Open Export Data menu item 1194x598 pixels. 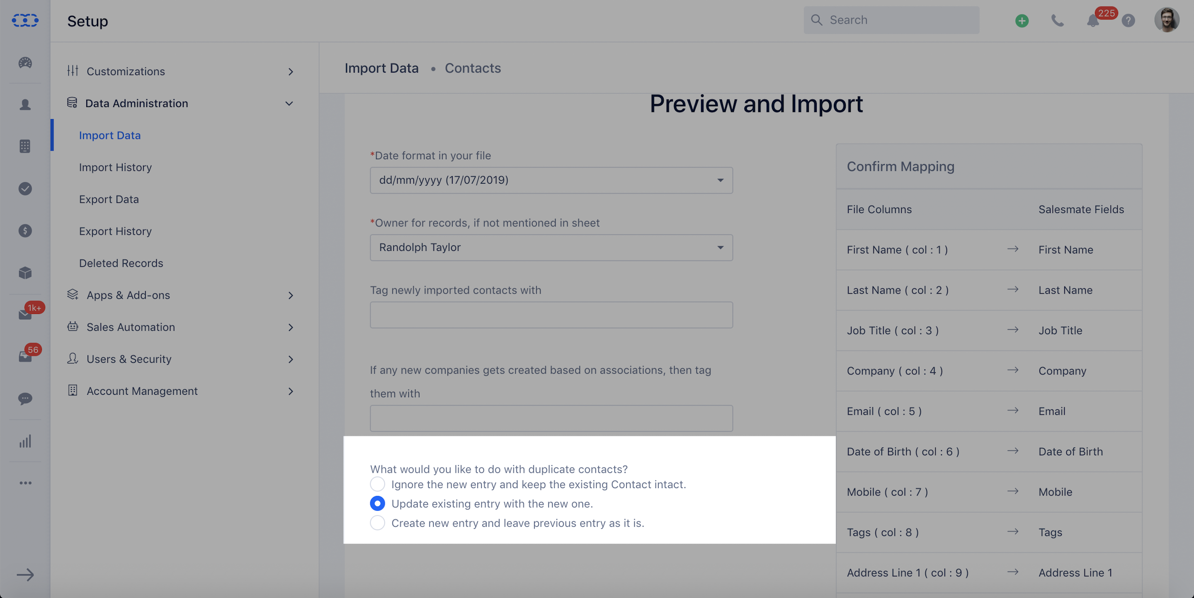click(x=109, y=199)
